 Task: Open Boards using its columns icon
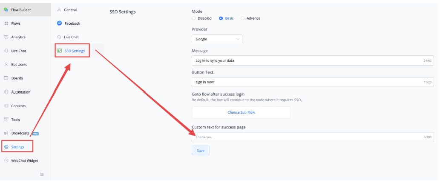[6, 78]
